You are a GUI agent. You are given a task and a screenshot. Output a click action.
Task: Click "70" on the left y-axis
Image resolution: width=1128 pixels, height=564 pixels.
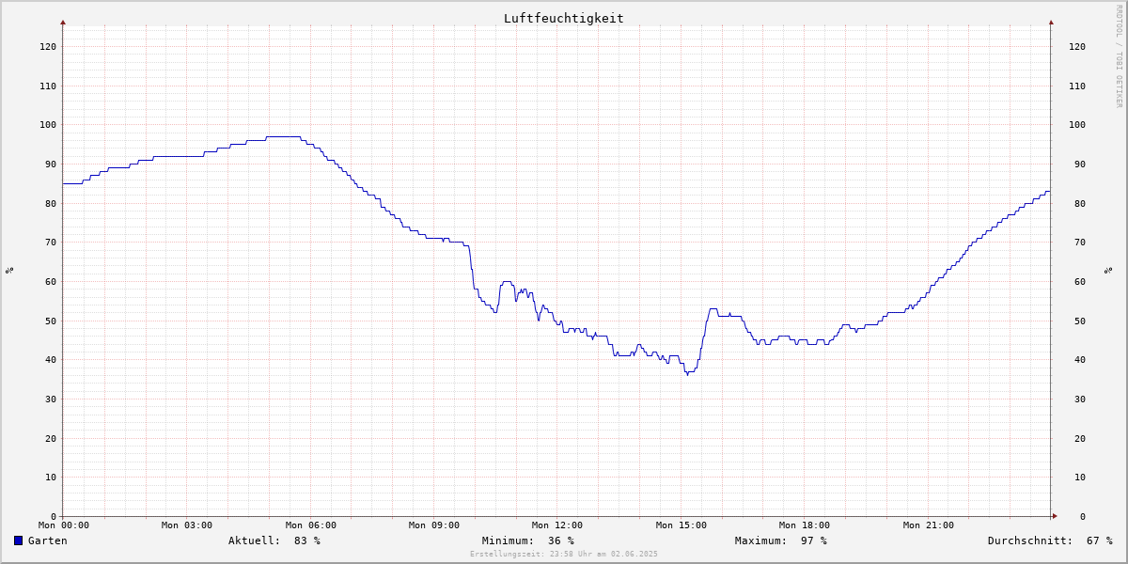click(51, 242)
